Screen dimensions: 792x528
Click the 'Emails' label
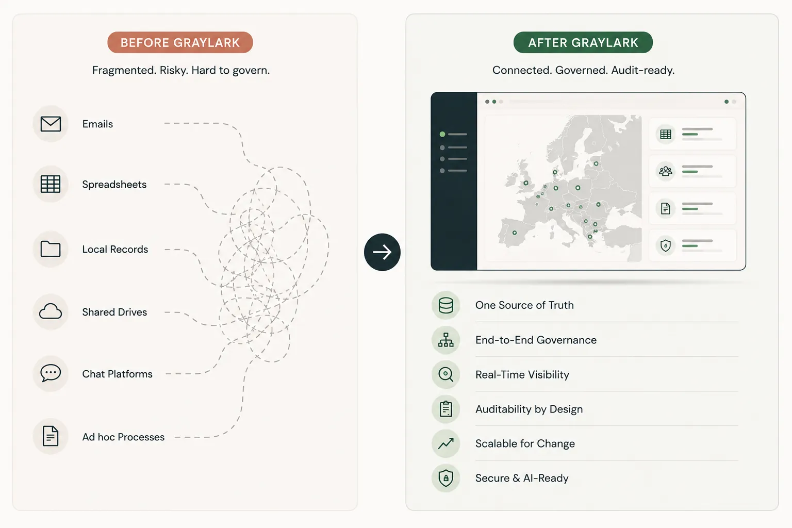click(97, 124)
